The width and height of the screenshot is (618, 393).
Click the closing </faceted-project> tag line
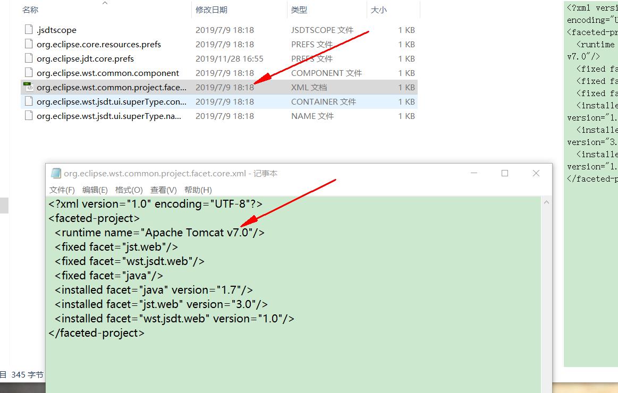pos(96,333)
